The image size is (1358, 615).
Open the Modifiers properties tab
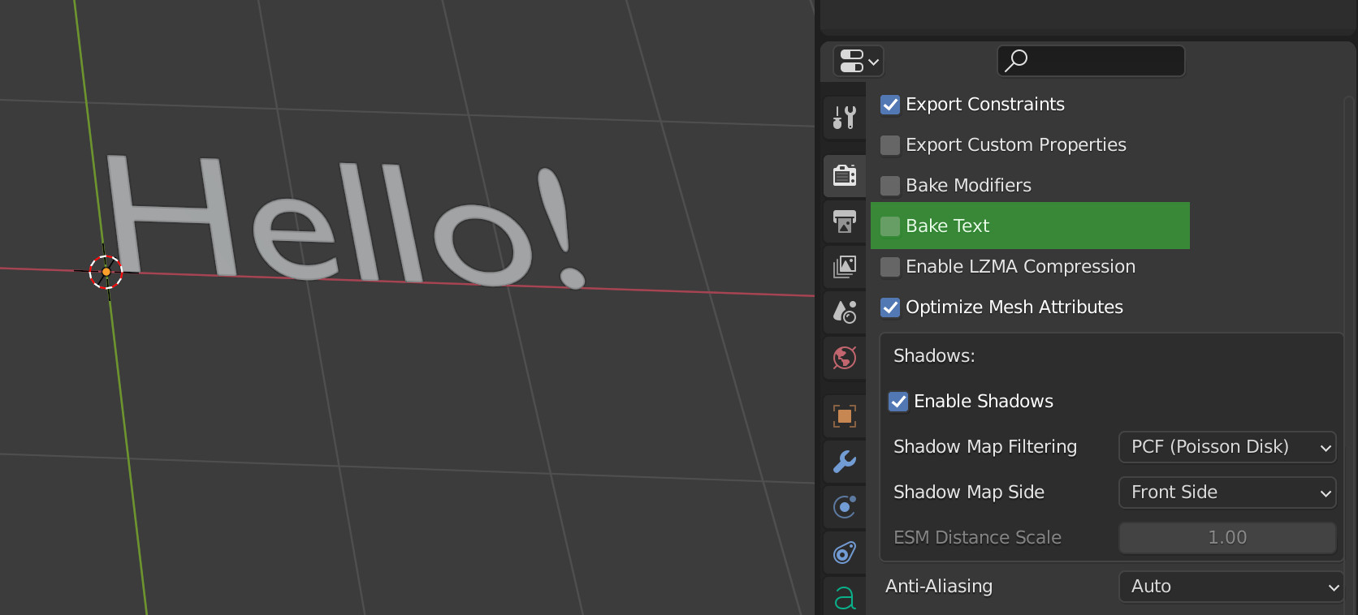[845, 462]
